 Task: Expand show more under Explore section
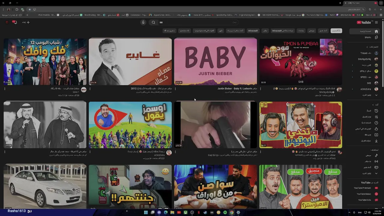pos(376,173)
